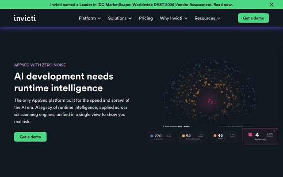The height and width of the screenshot is (177, 283).
Task: Expand the Platform dropdown chevron
Action: click(x=99, y=19)
